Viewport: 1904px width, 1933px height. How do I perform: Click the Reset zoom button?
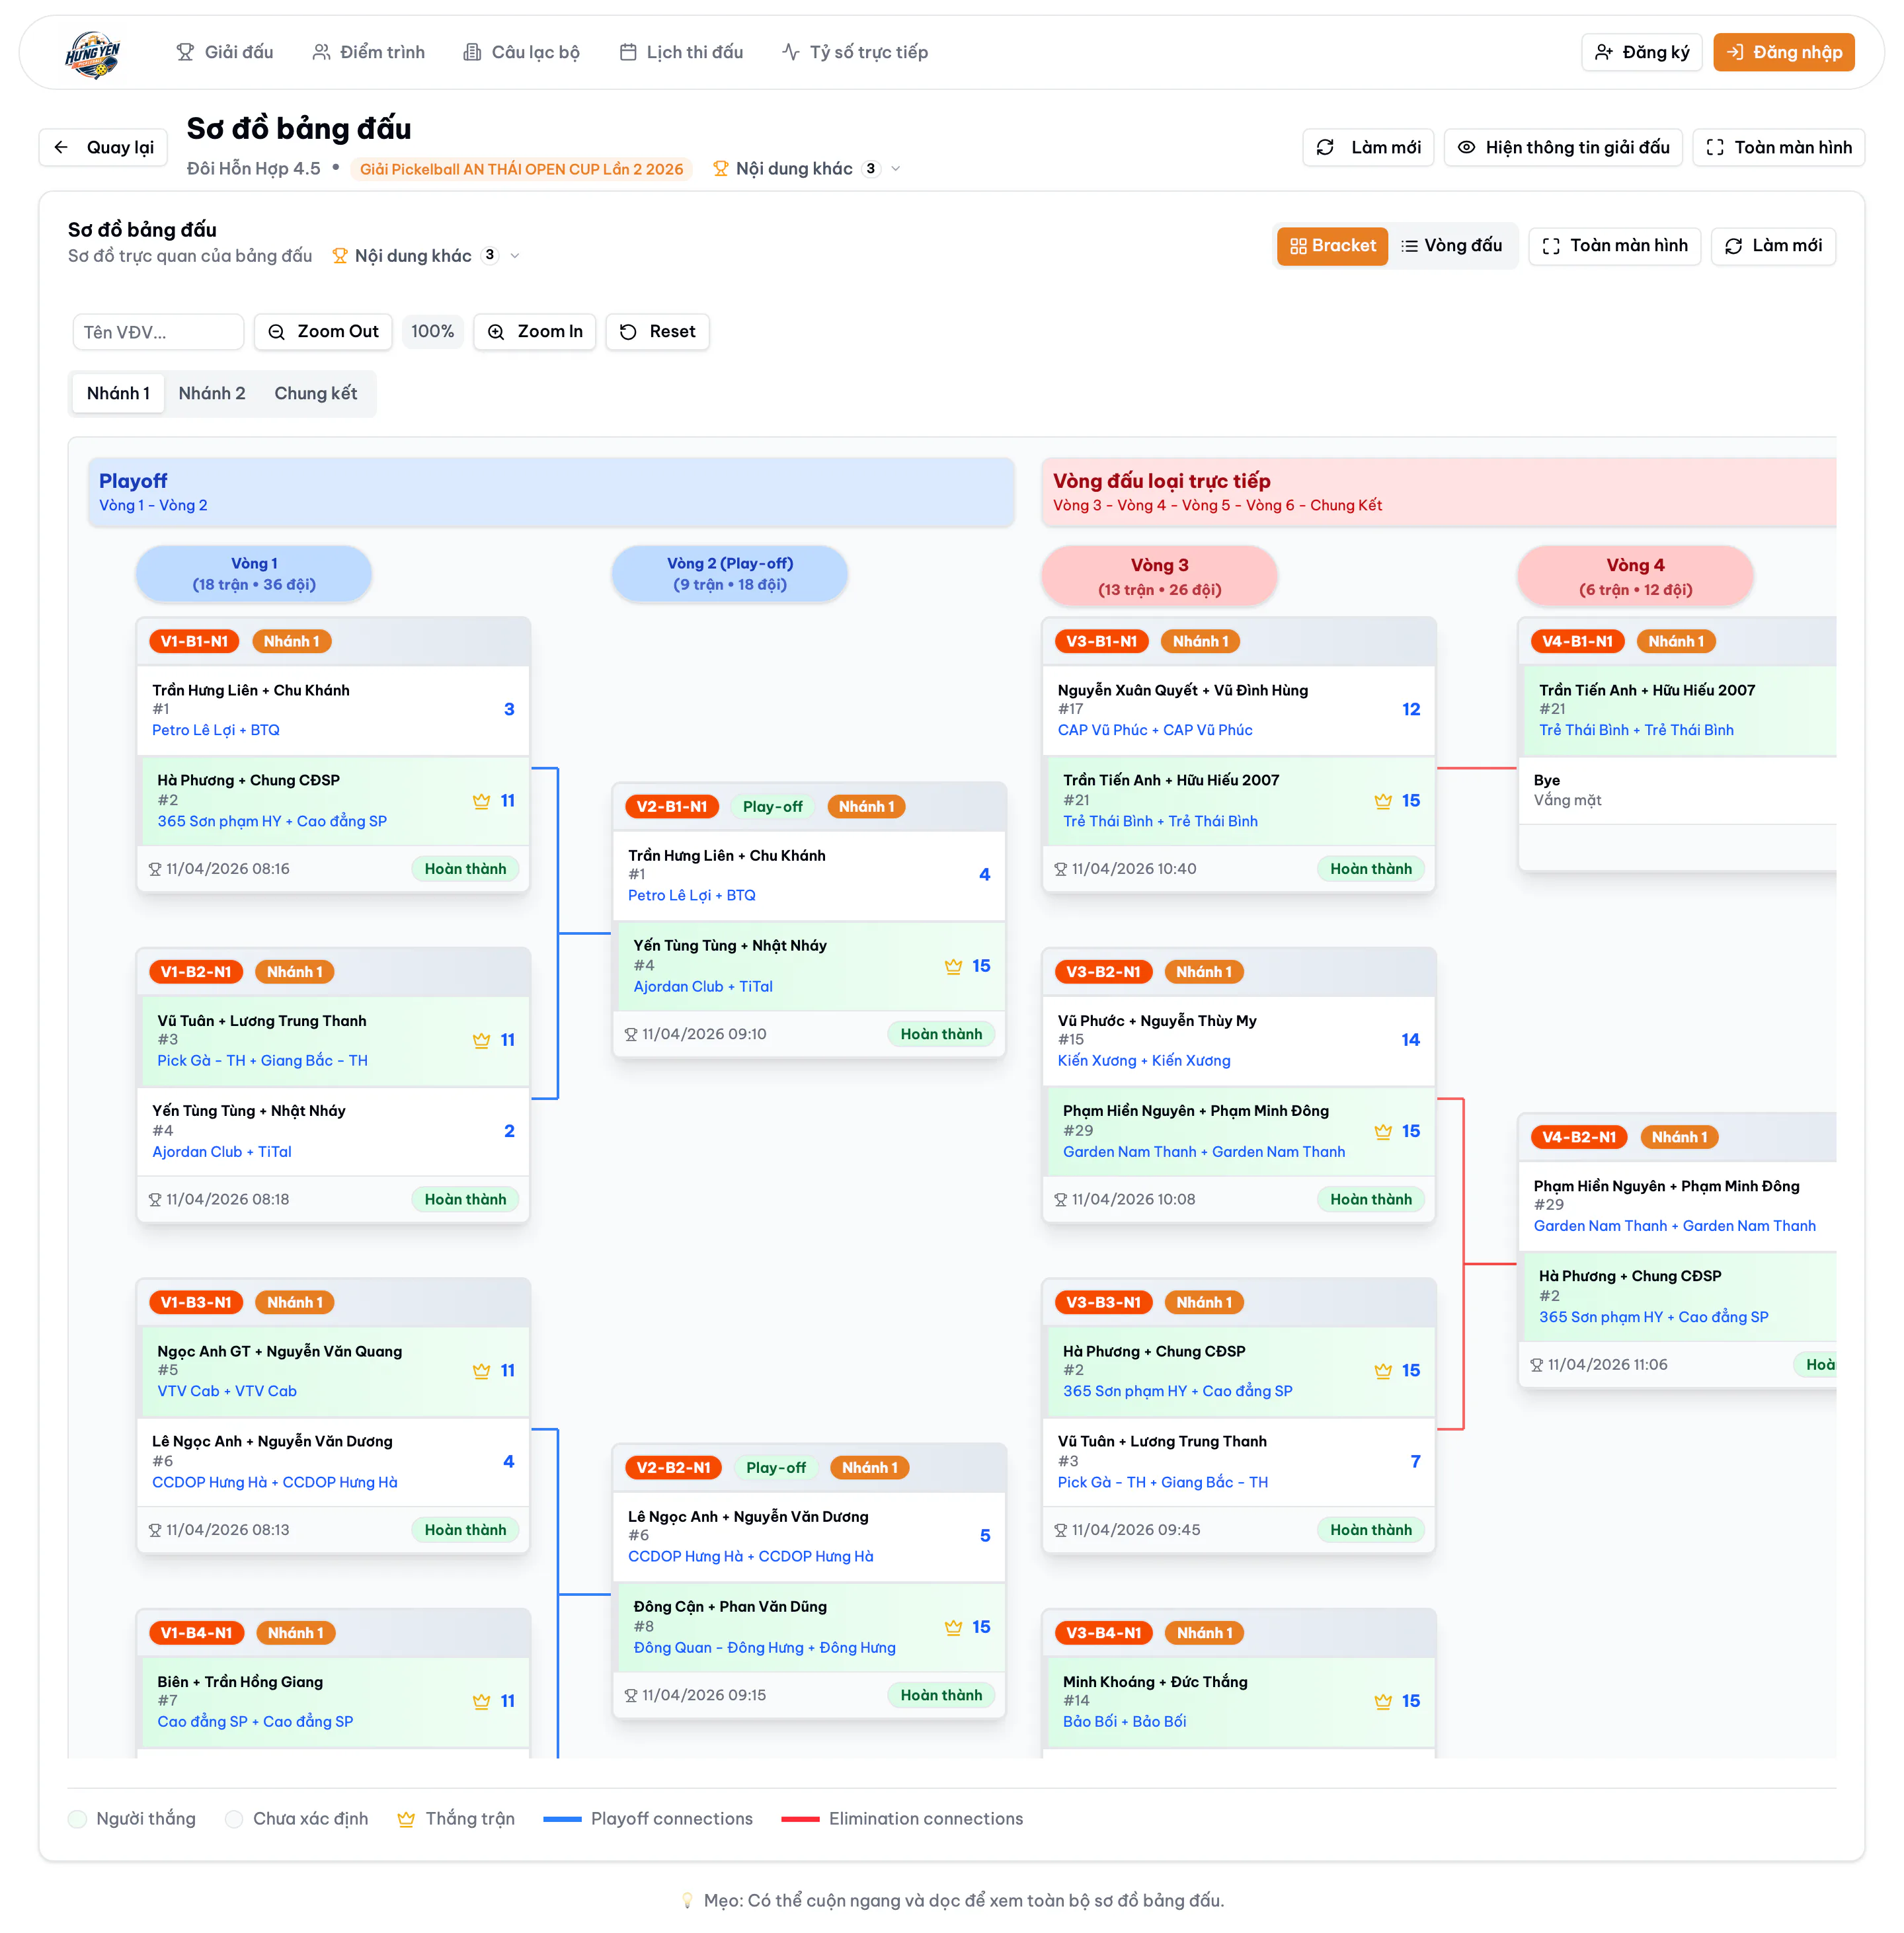click(657, 331)
